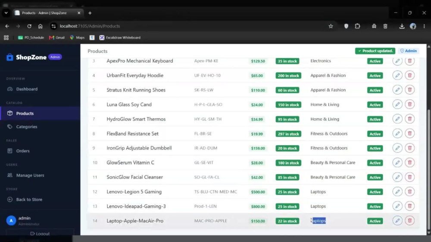Edit the Luna Glass Soy Cand product
Screen dimensions: 431x242
[x=397, y=104]
